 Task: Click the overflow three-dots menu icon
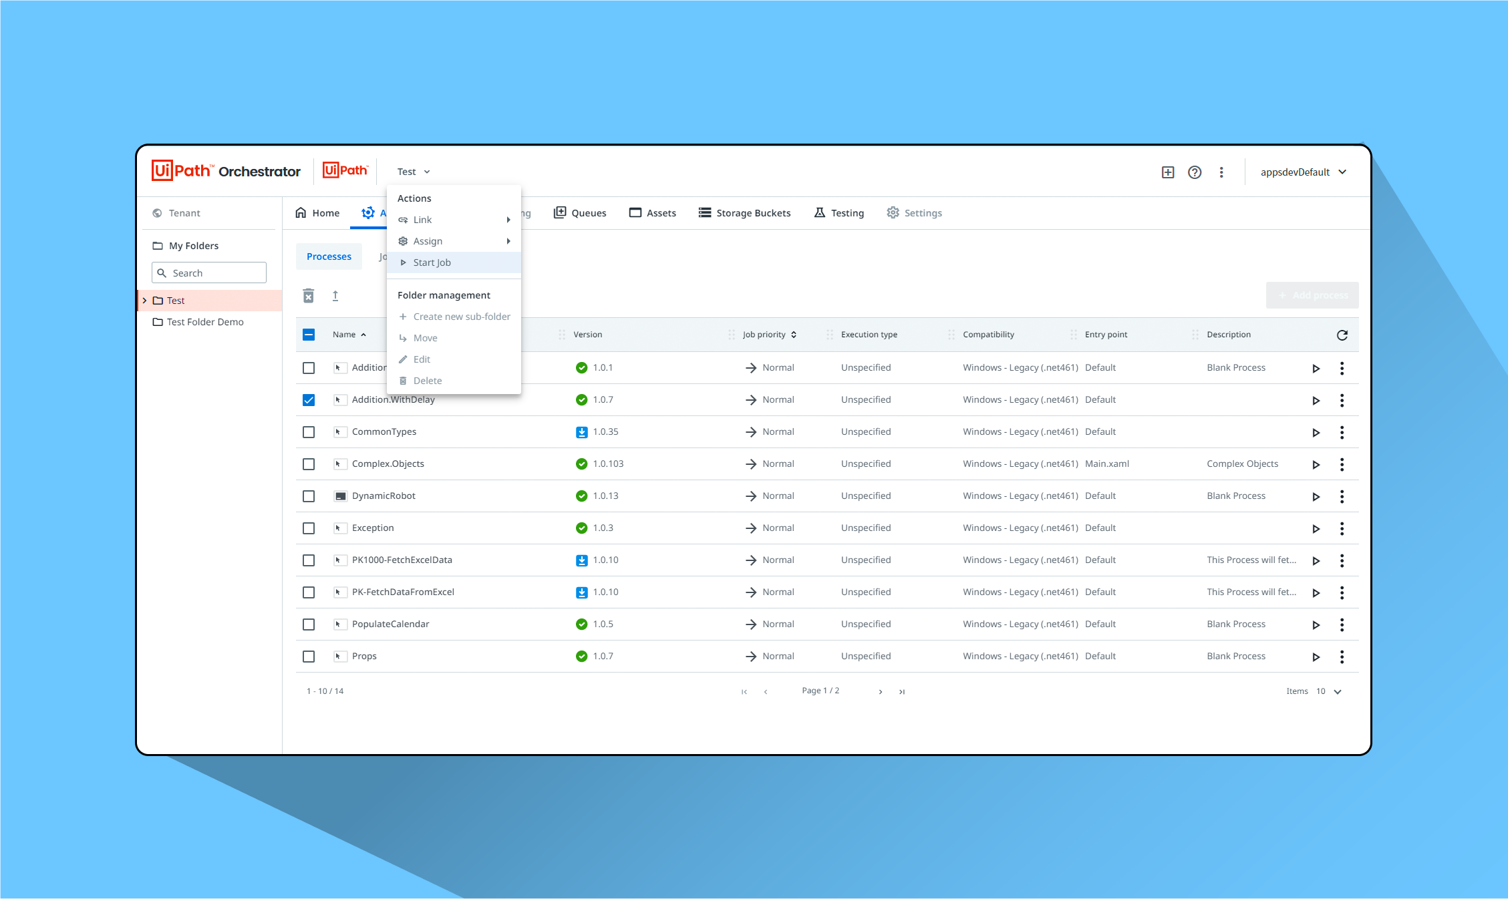[1222, 171]
